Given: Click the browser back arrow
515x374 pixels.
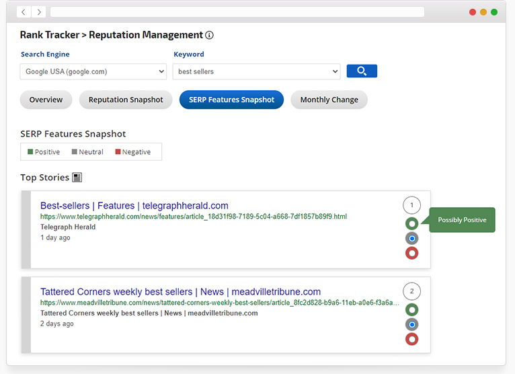Looking at the screenshot, I should (x=24, y=12).
